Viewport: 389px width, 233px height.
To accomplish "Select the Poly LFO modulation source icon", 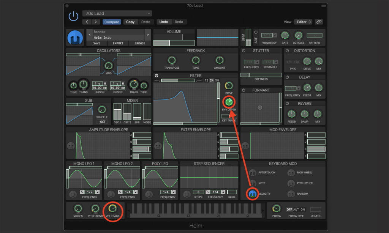I will 149,195.
